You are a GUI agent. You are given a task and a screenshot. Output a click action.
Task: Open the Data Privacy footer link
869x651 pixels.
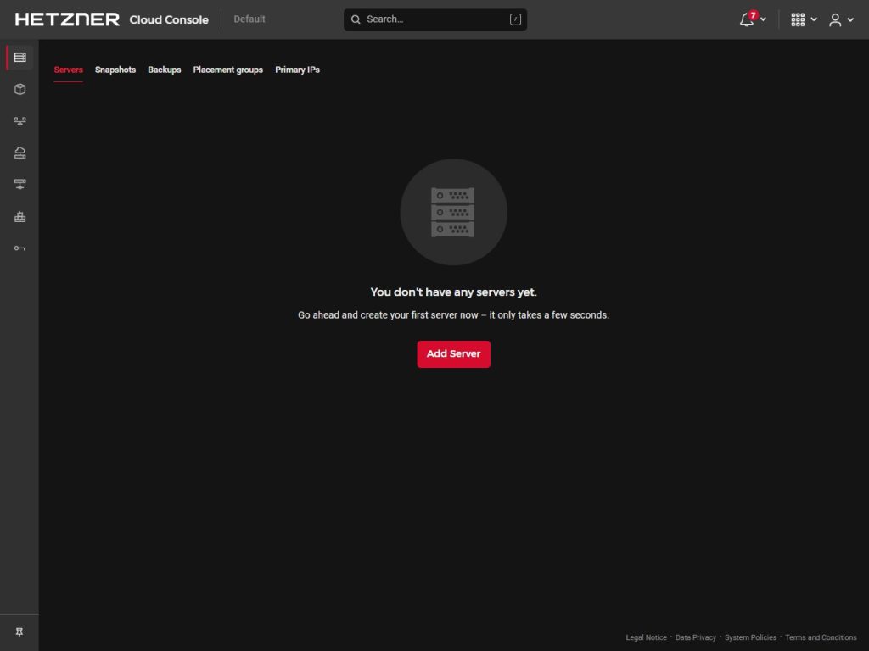pyautogui.click(x=695, y=637)
